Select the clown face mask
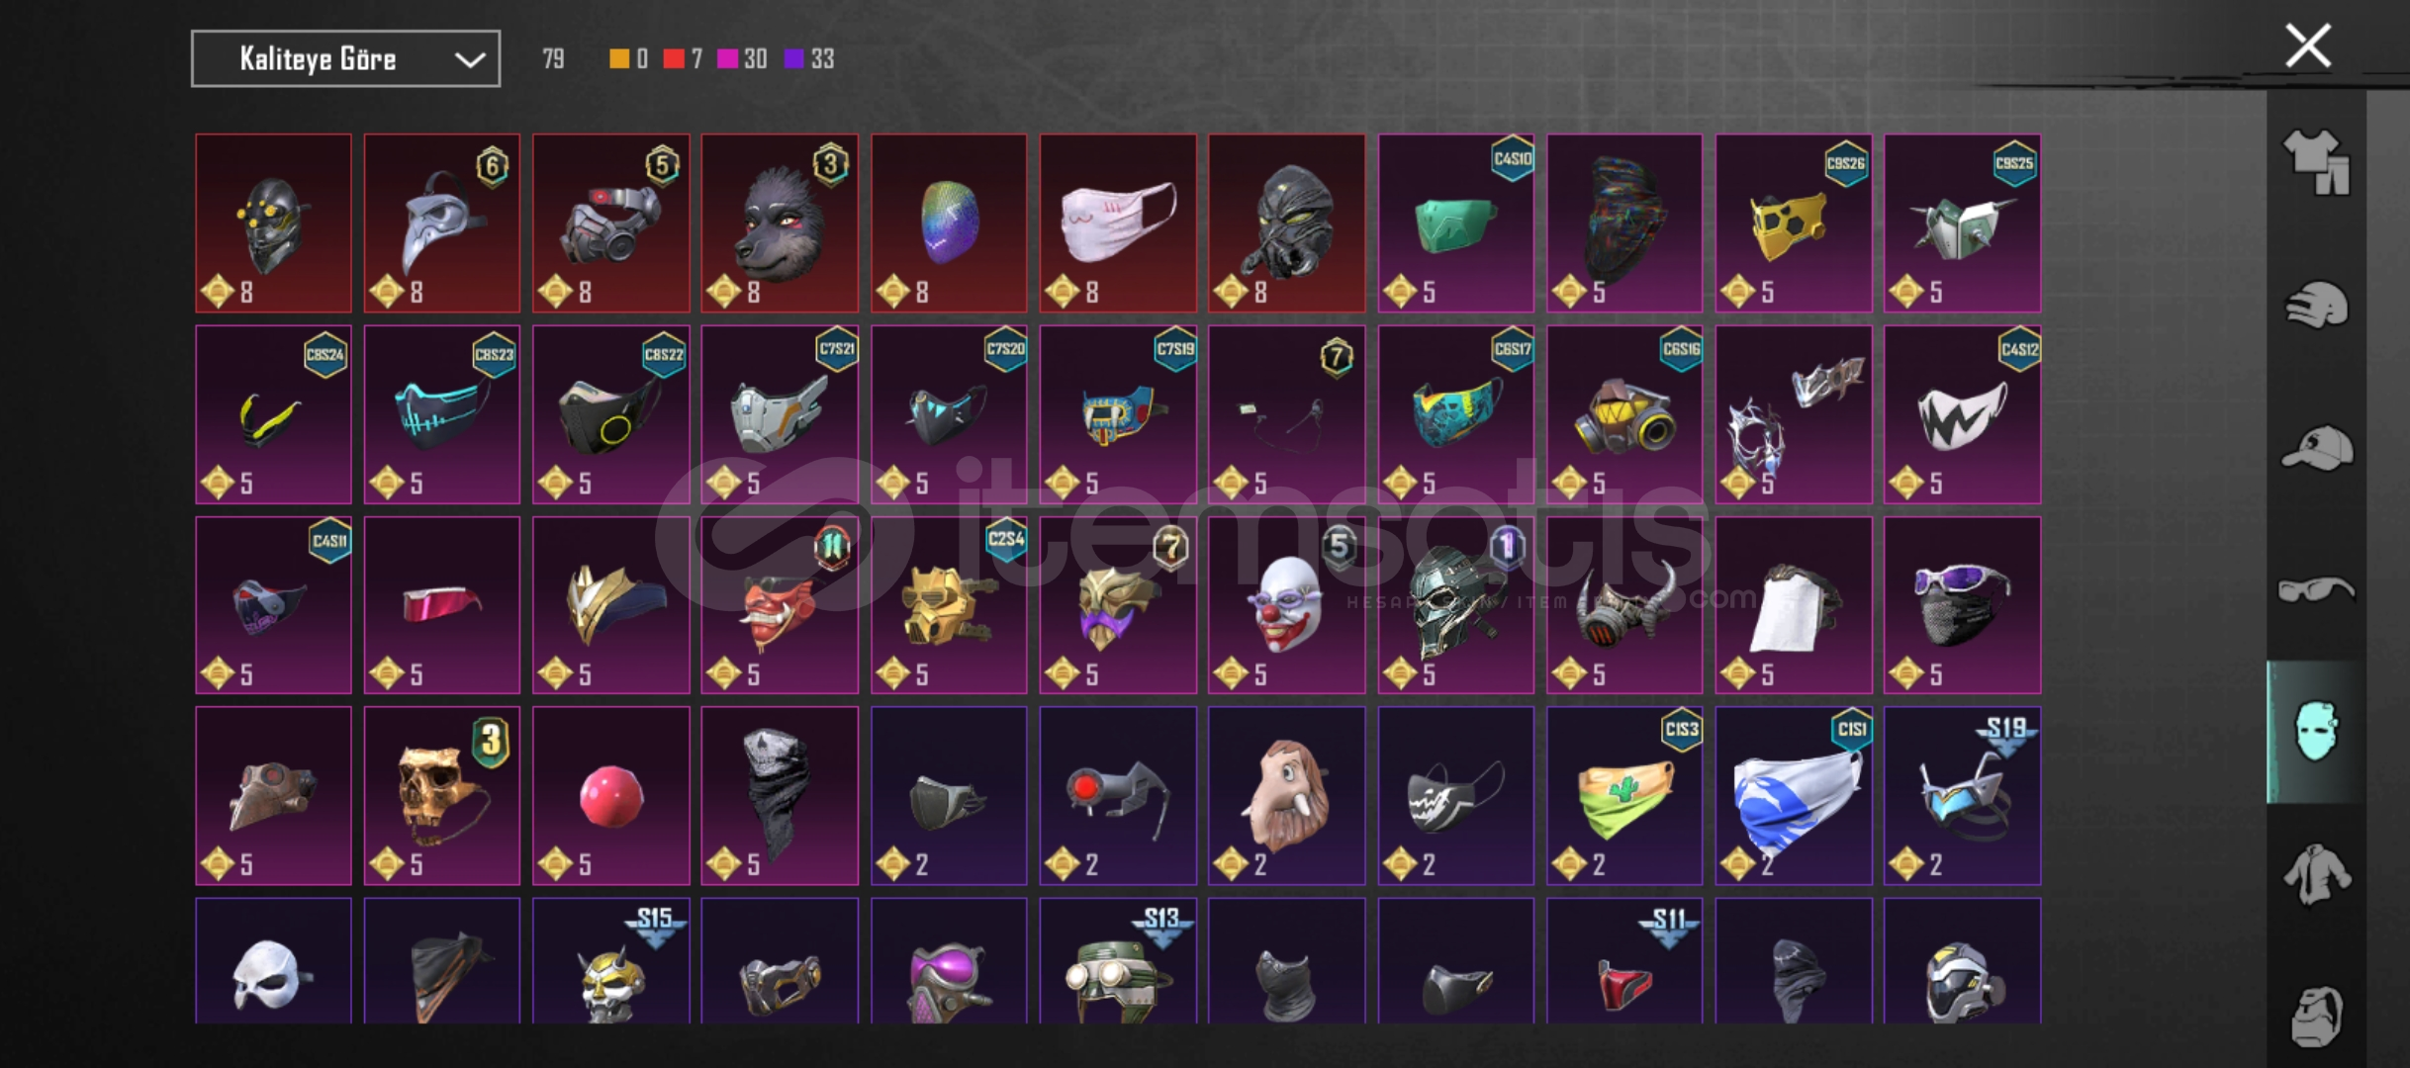Screen dimensions: 2410x1068 coord(1286,605)
